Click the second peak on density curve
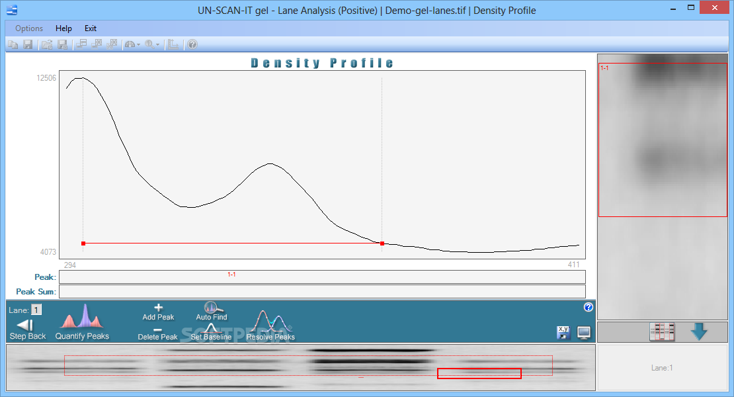 click(270, 164)
